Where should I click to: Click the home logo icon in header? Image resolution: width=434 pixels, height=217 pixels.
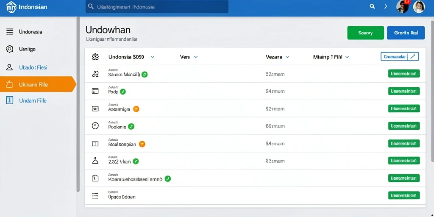[11, 7]
